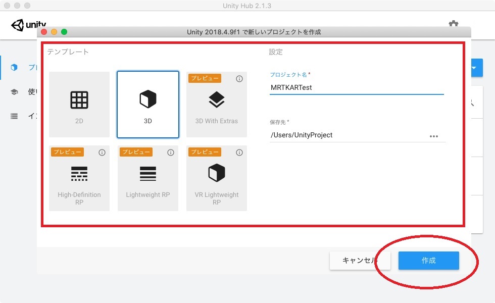Select the 2D template card

coord(79,105)
